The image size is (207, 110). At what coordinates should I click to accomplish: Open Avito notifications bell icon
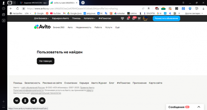click(128, 19)
